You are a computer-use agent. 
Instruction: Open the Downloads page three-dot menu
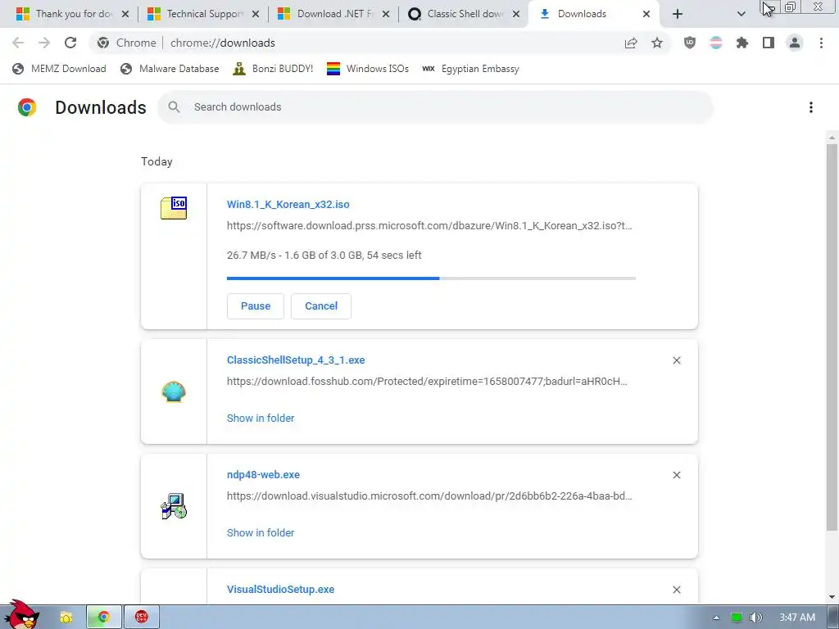coord(810,107)
